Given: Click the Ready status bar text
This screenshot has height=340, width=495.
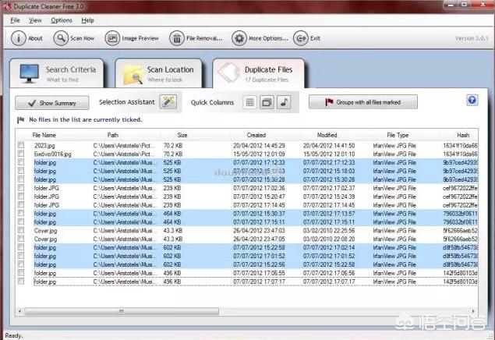Looking at the screenshot, I should [x=14, y=335].
